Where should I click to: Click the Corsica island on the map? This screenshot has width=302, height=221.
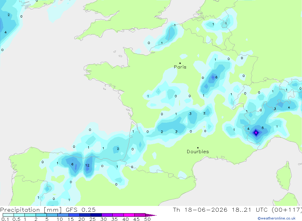(284, 176)
